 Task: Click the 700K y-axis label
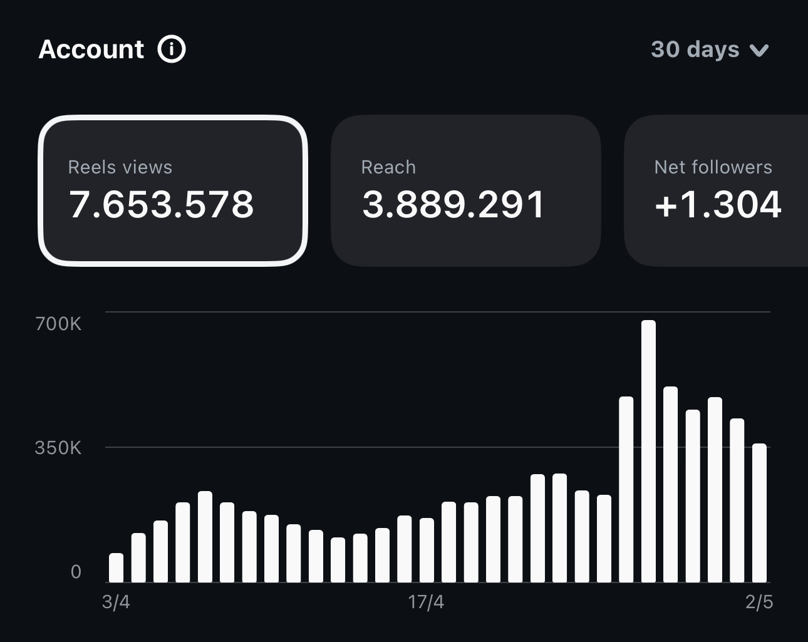(58, 324)
